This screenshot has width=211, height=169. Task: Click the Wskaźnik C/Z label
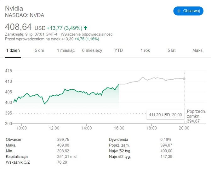click(18, 162)
